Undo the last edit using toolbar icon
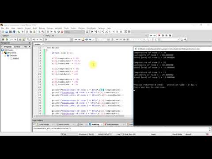The image size is (212, 159). pyautogui.click(x=19, y=32)
